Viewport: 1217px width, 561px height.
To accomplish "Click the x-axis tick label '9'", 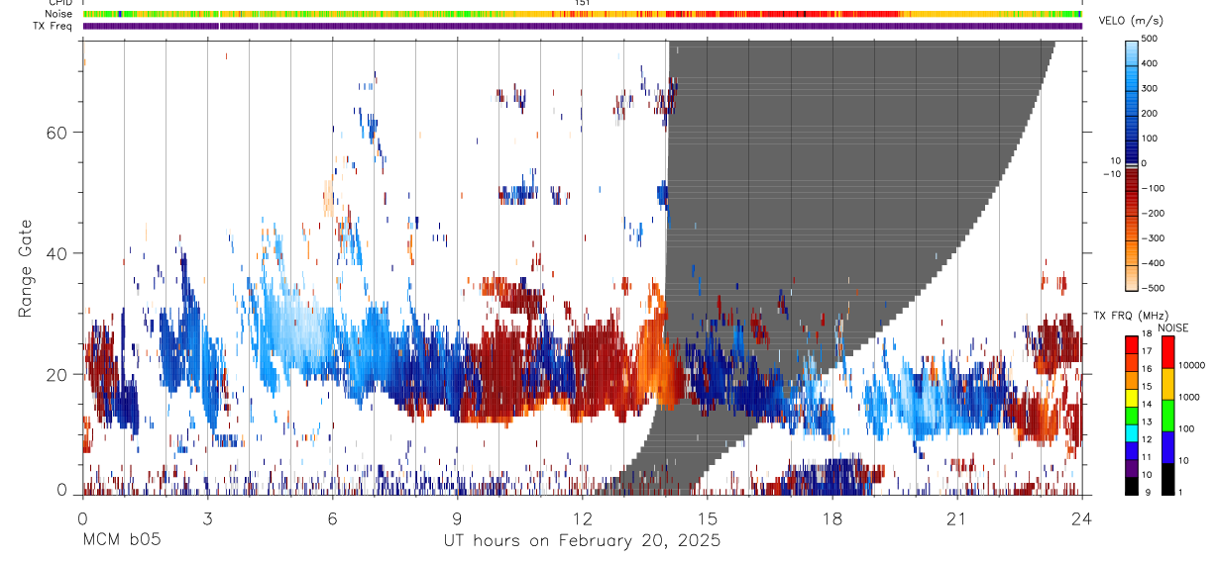I will click(457, 518).
